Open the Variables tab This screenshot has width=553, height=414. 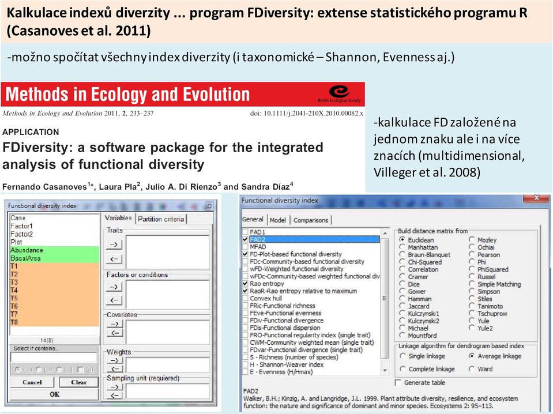click(x=118, y=218)
